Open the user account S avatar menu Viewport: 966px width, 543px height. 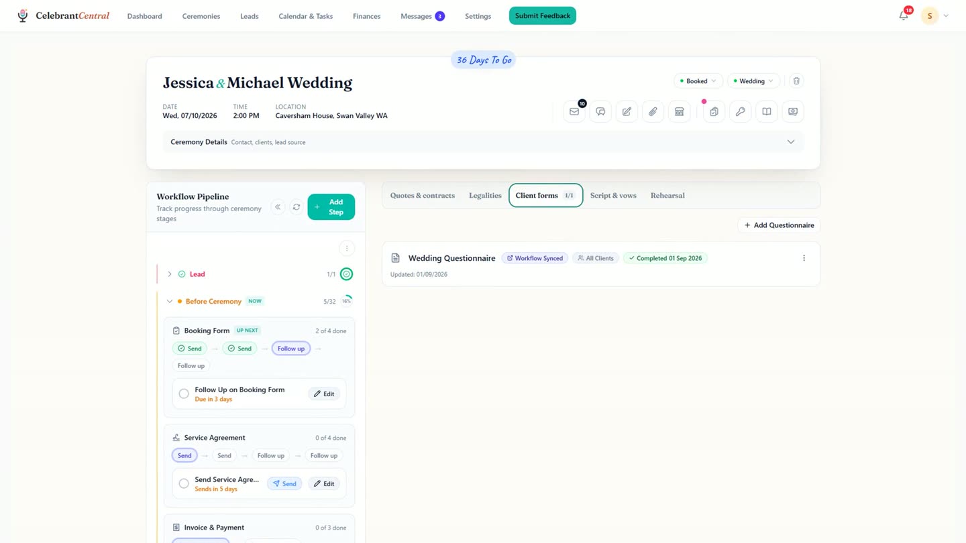click(930, 15)
